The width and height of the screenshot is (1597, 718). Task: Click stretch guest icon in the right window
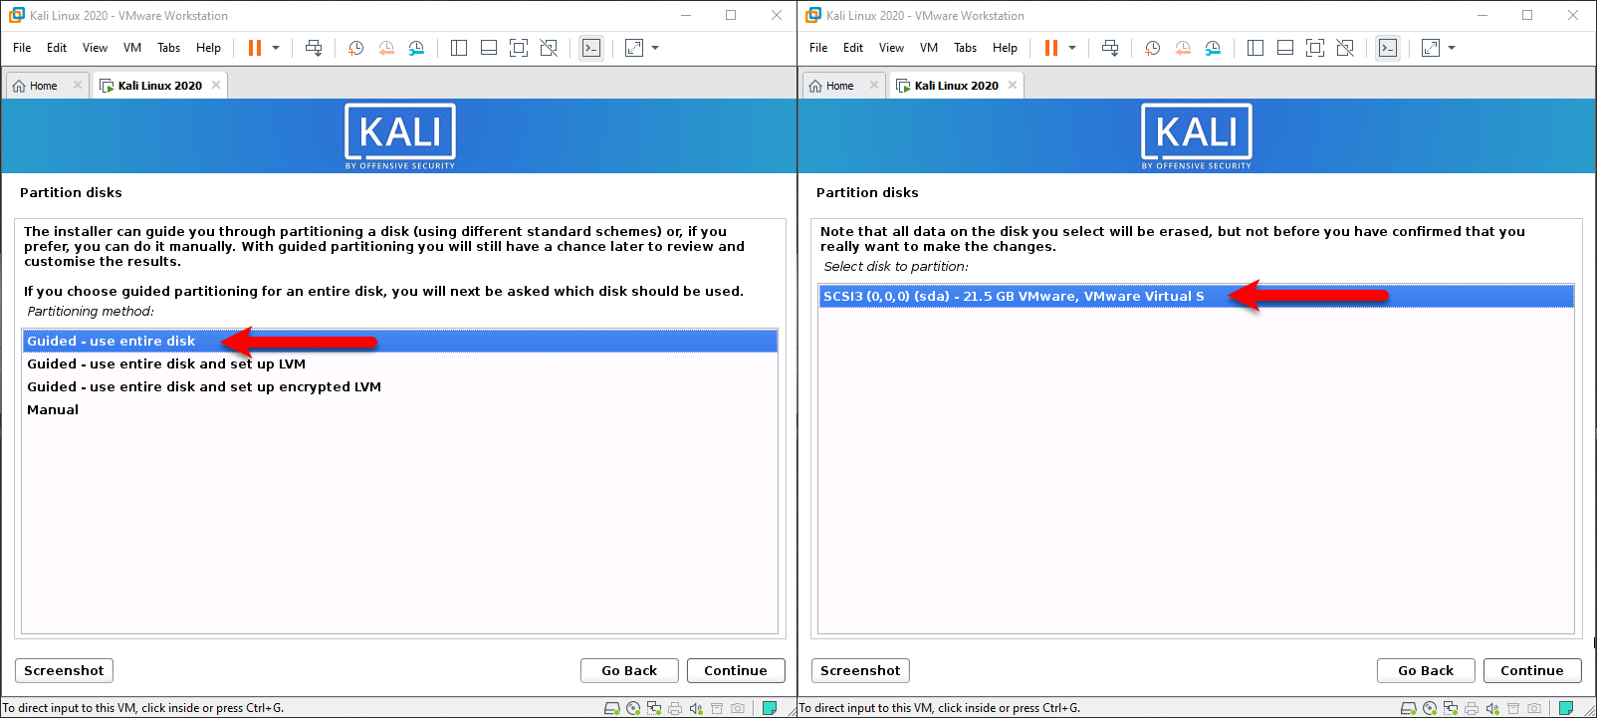(1431, 48)
